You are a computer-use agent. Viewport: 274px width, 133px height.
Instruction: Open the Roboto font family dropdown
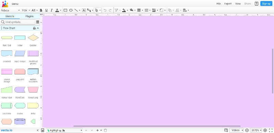(x=10, y=10)
